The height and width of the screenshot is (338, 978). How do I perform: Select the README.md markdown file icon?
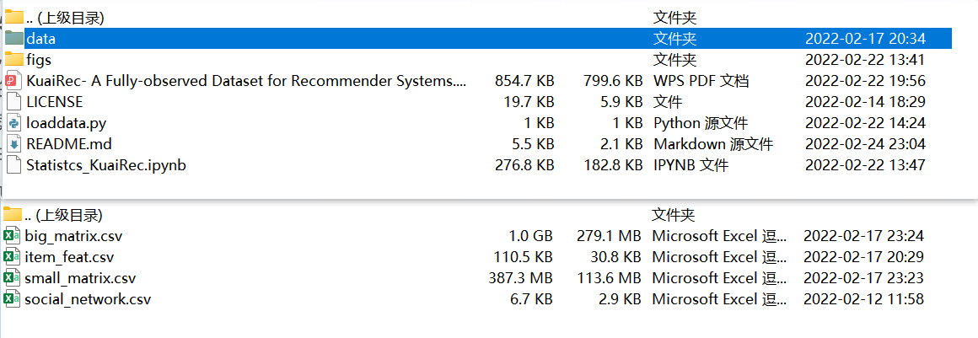pyautogui.click(x=13, y=144)
